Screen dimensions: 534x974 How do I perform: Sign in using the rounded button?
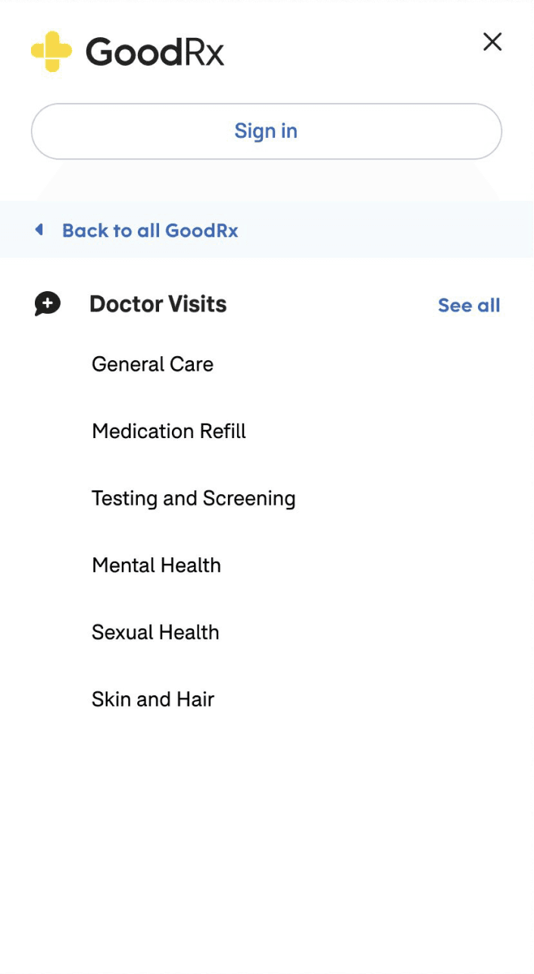267,131
